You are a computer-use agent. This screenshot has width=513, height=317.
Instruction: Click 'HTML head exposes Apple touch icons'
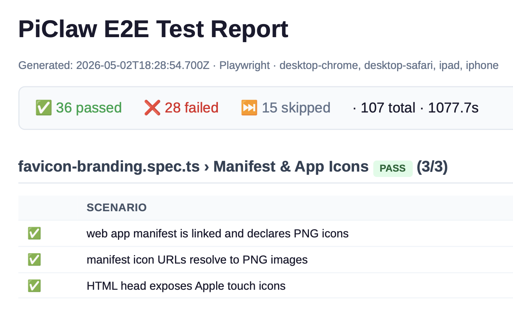[186, 286]
